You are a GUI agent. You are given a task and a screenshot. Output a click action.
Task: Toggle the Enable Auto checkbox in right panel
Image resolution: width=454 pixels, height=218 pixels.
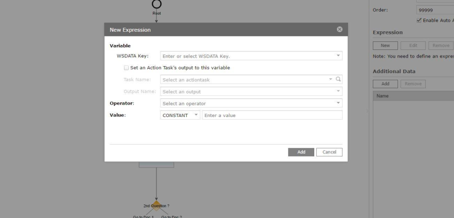click(x=419, y=20)
